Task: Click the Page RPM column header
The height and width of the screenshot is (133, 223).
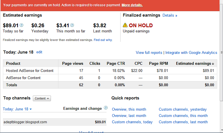Action: click(157, 64)
